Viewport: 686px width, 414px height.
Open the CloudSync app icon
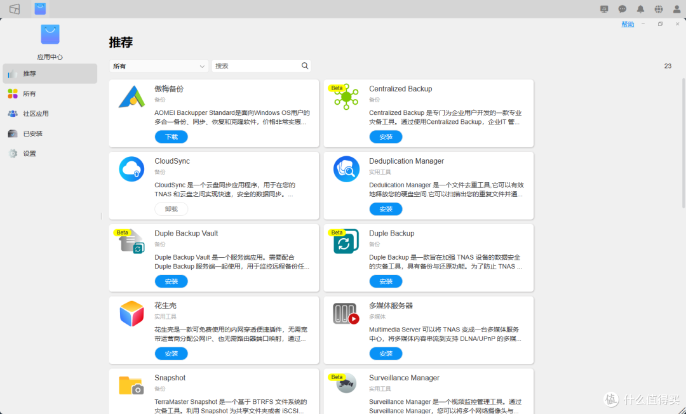click(x=131, y=169)
